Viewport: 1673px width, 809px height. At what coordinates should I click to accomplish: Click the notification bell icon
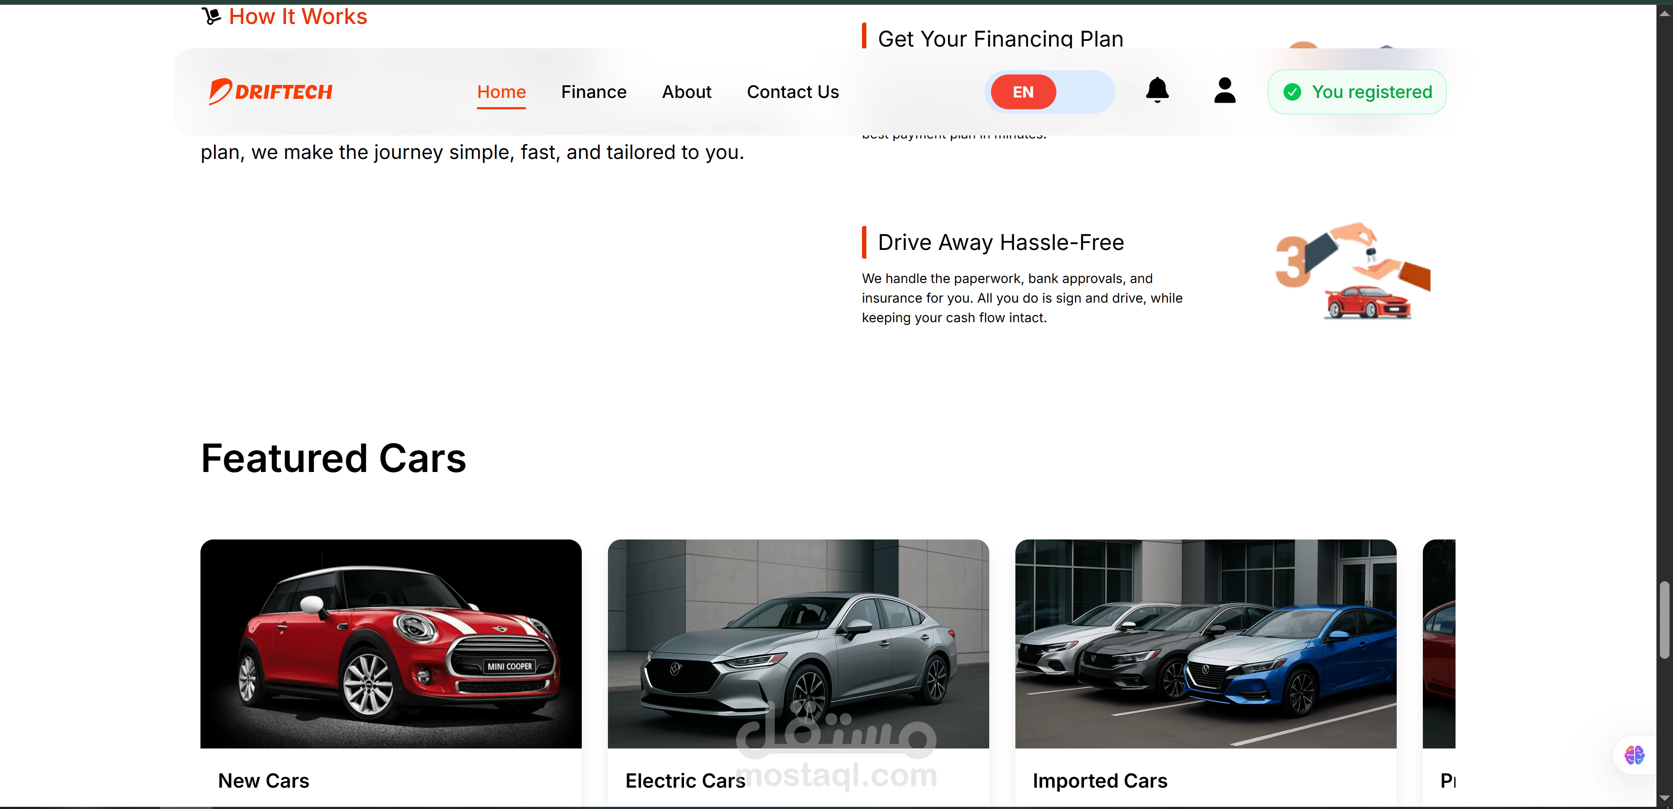click(x=1157, y=91)
